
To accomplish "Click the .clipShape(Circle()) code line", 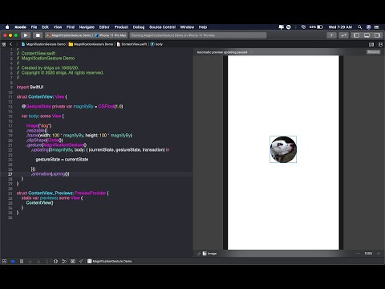I will click(44, 140).
